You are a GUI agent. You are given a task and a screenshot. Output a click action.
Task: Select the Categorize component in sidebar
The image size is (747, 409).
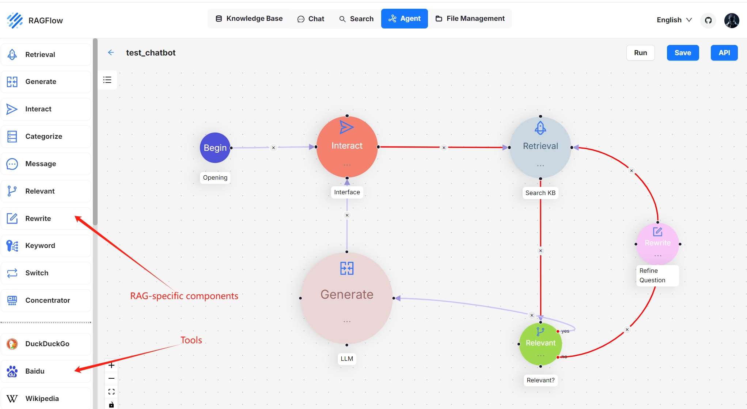click(x=46, y=137)
